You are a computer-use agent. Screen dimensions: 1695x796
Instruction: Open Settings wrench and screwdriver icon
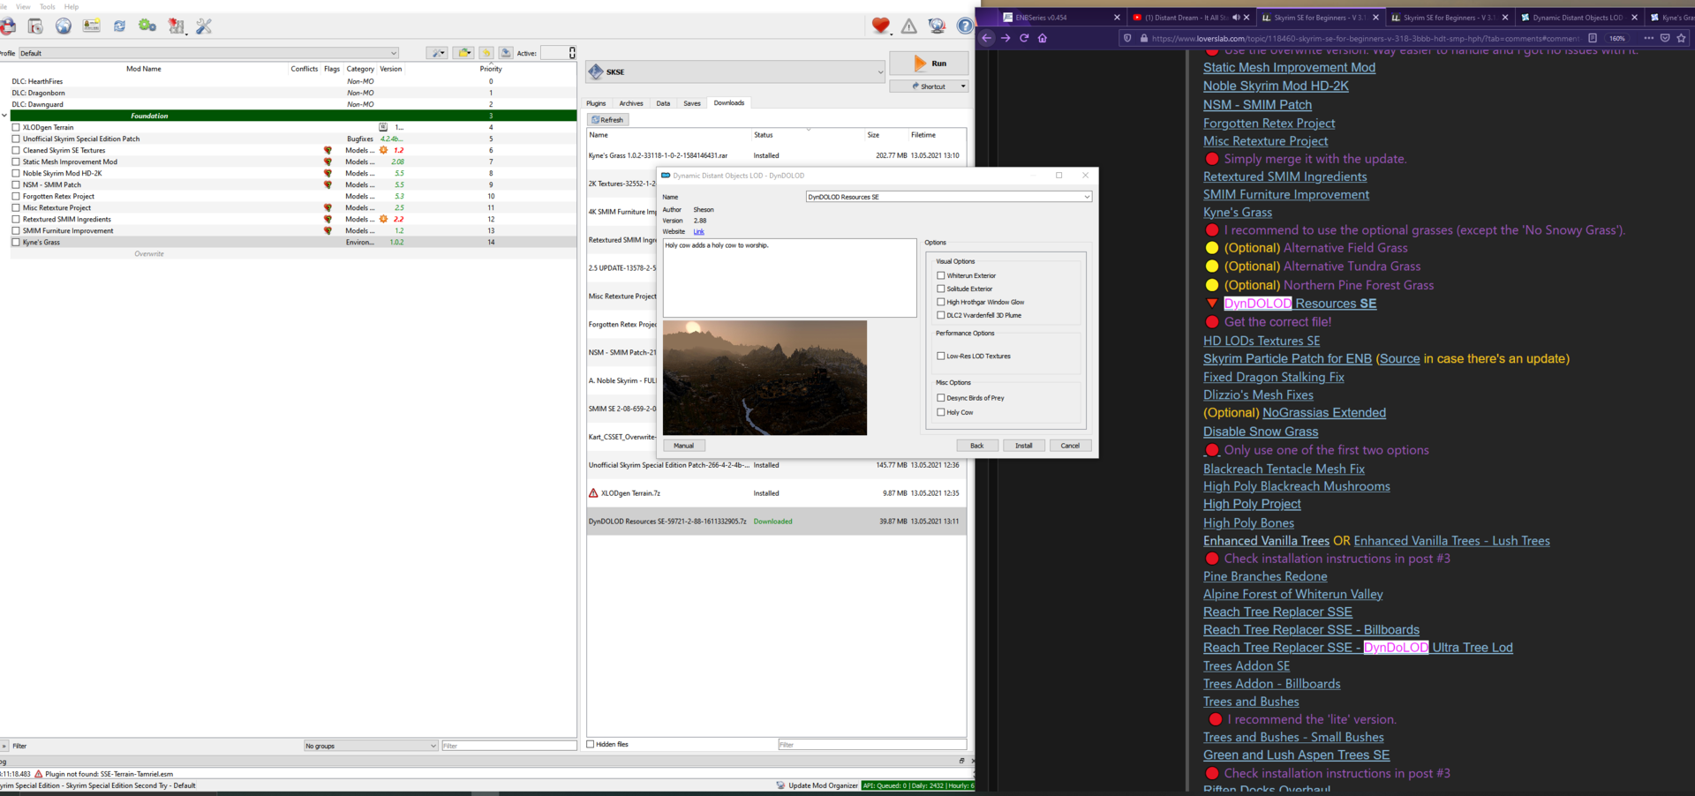pos(204,26)
